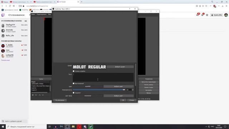Click the large text input area
The width and height of the screenshot is (229, 129).
pyautogui.click(x=103, y=77)
